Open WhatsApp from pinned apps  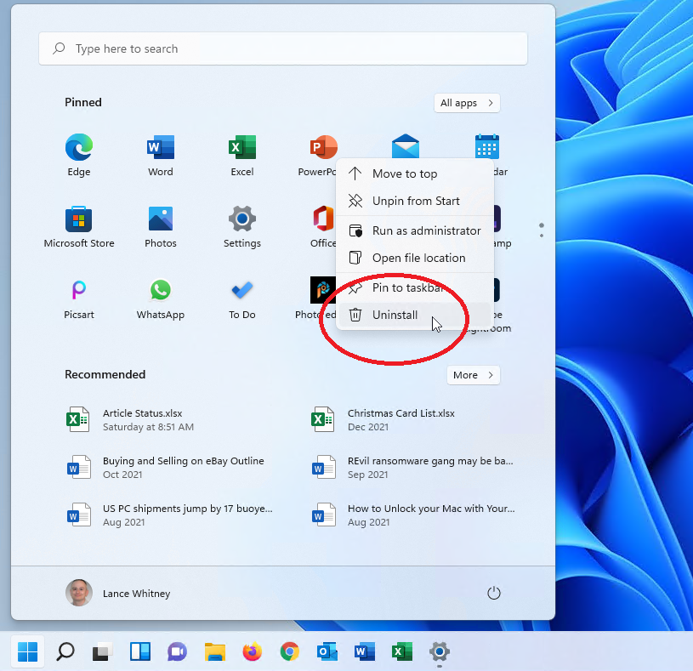[x=161, y=298]
